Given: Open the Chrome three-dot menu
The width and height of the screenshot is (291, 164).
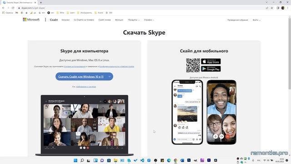Looking at the screenshot, I should [288, 8].
